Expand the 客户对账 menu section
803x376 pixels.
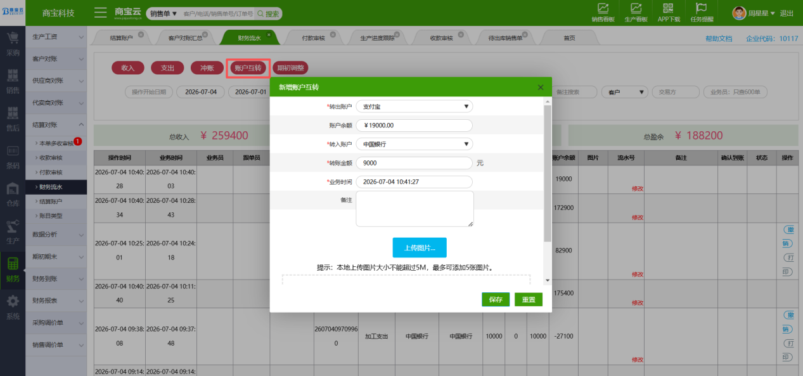click(56, 59)
